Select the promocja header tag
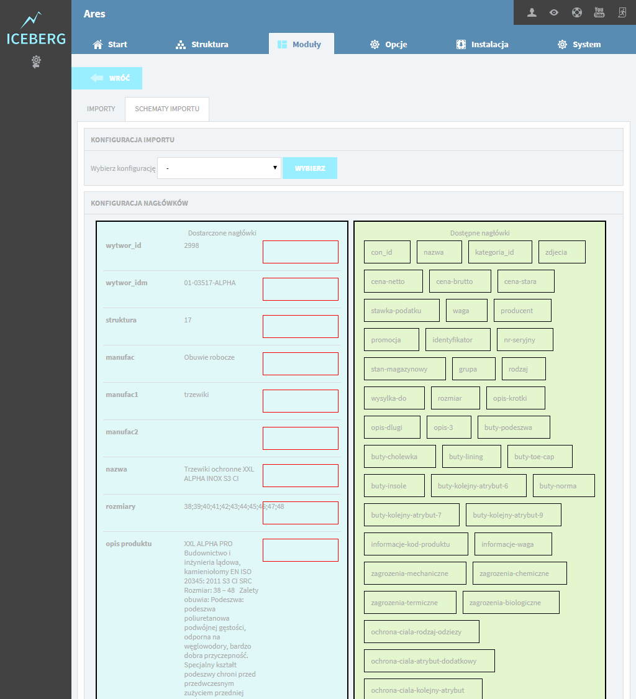 pos(392,340)
